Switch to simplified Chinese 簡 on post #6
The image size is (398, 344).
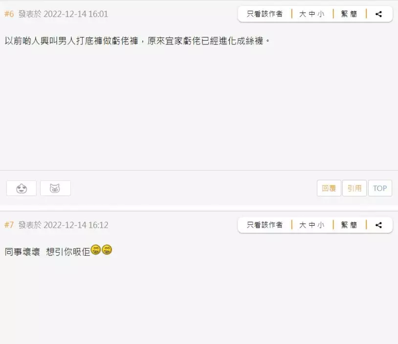pos(354,14)
